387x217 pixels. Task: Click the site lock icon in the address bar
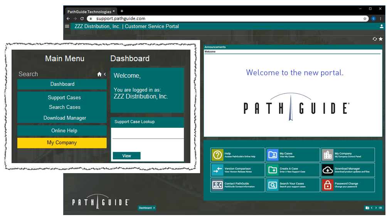pos(91,18)
